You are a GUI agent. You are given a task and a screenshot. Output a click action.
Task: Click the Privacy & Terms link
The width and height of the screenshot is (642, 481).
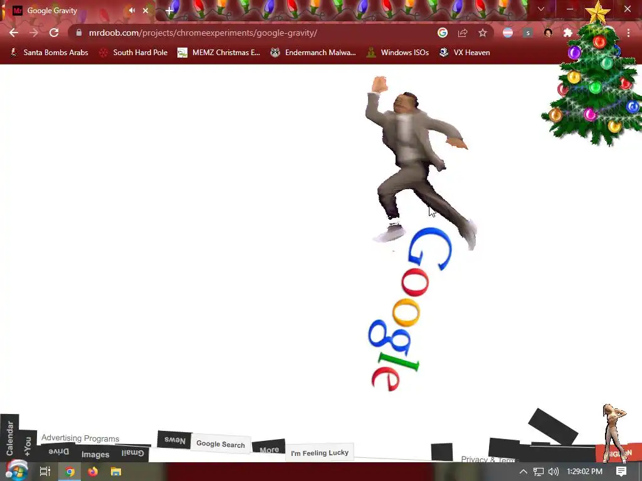pyautogui.click(x=490, y=459)
